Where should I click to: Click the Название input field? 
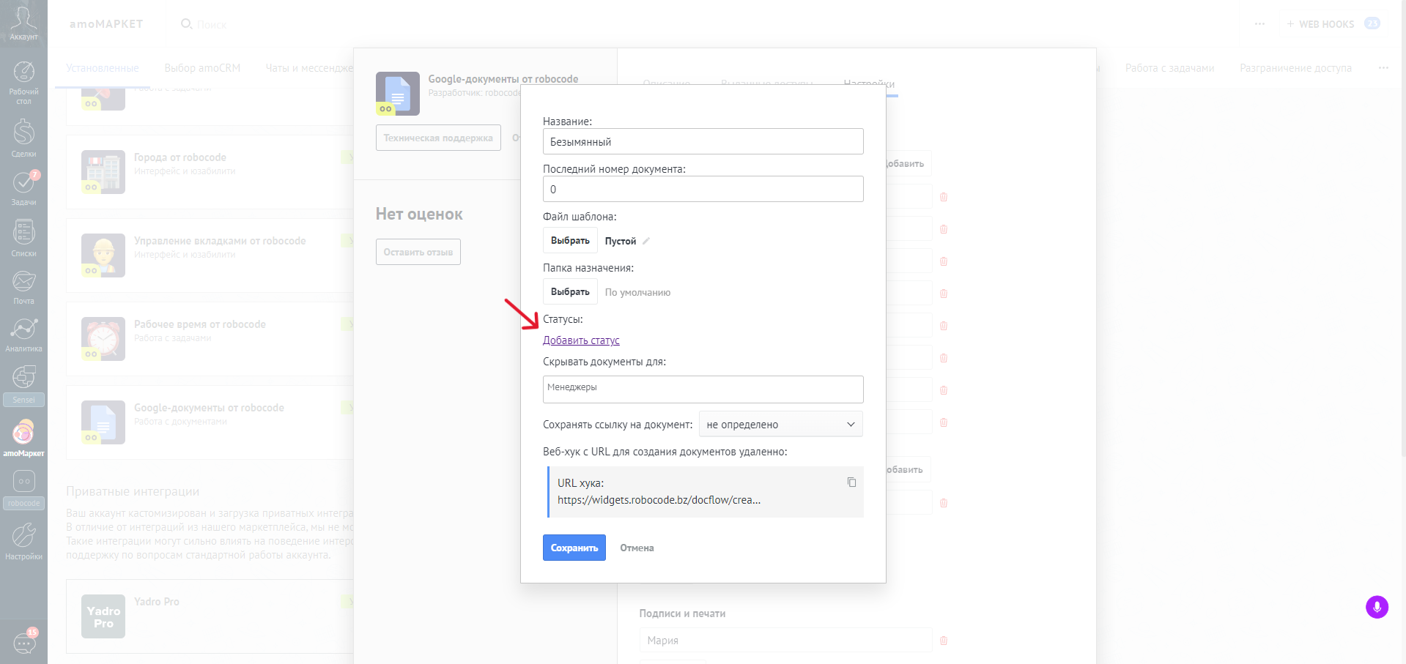click(x=703, y=141)
